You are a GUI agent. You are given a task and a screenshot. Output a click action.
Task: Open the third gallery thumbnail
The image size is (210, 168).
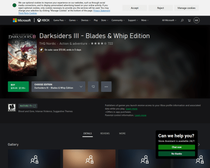click(x=144, y=159)
